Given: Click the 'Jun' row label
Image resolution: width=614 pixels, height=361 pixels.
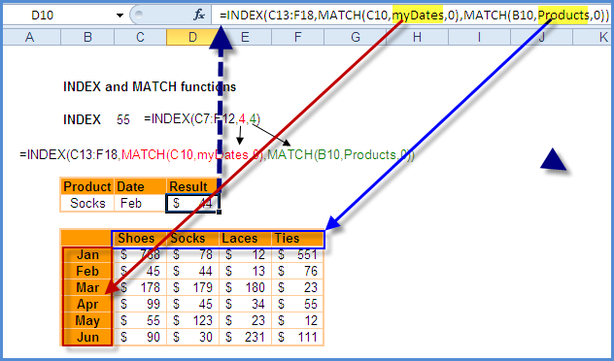Looking at the screenshot, I should click(x=87, y=337).
